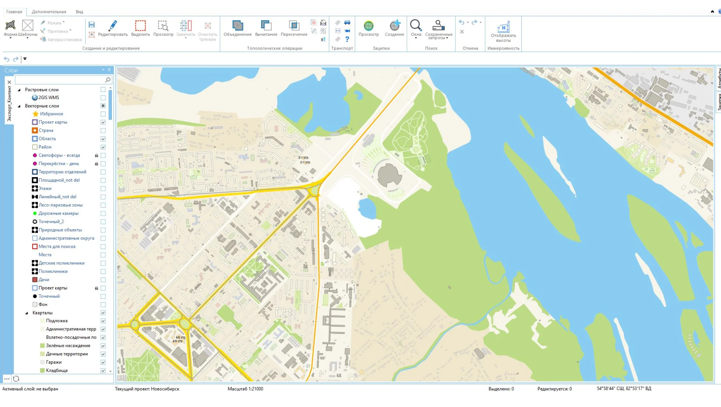Open the Зацепка side tab
This screenshot has height=407, width=721.
(719, 102)
